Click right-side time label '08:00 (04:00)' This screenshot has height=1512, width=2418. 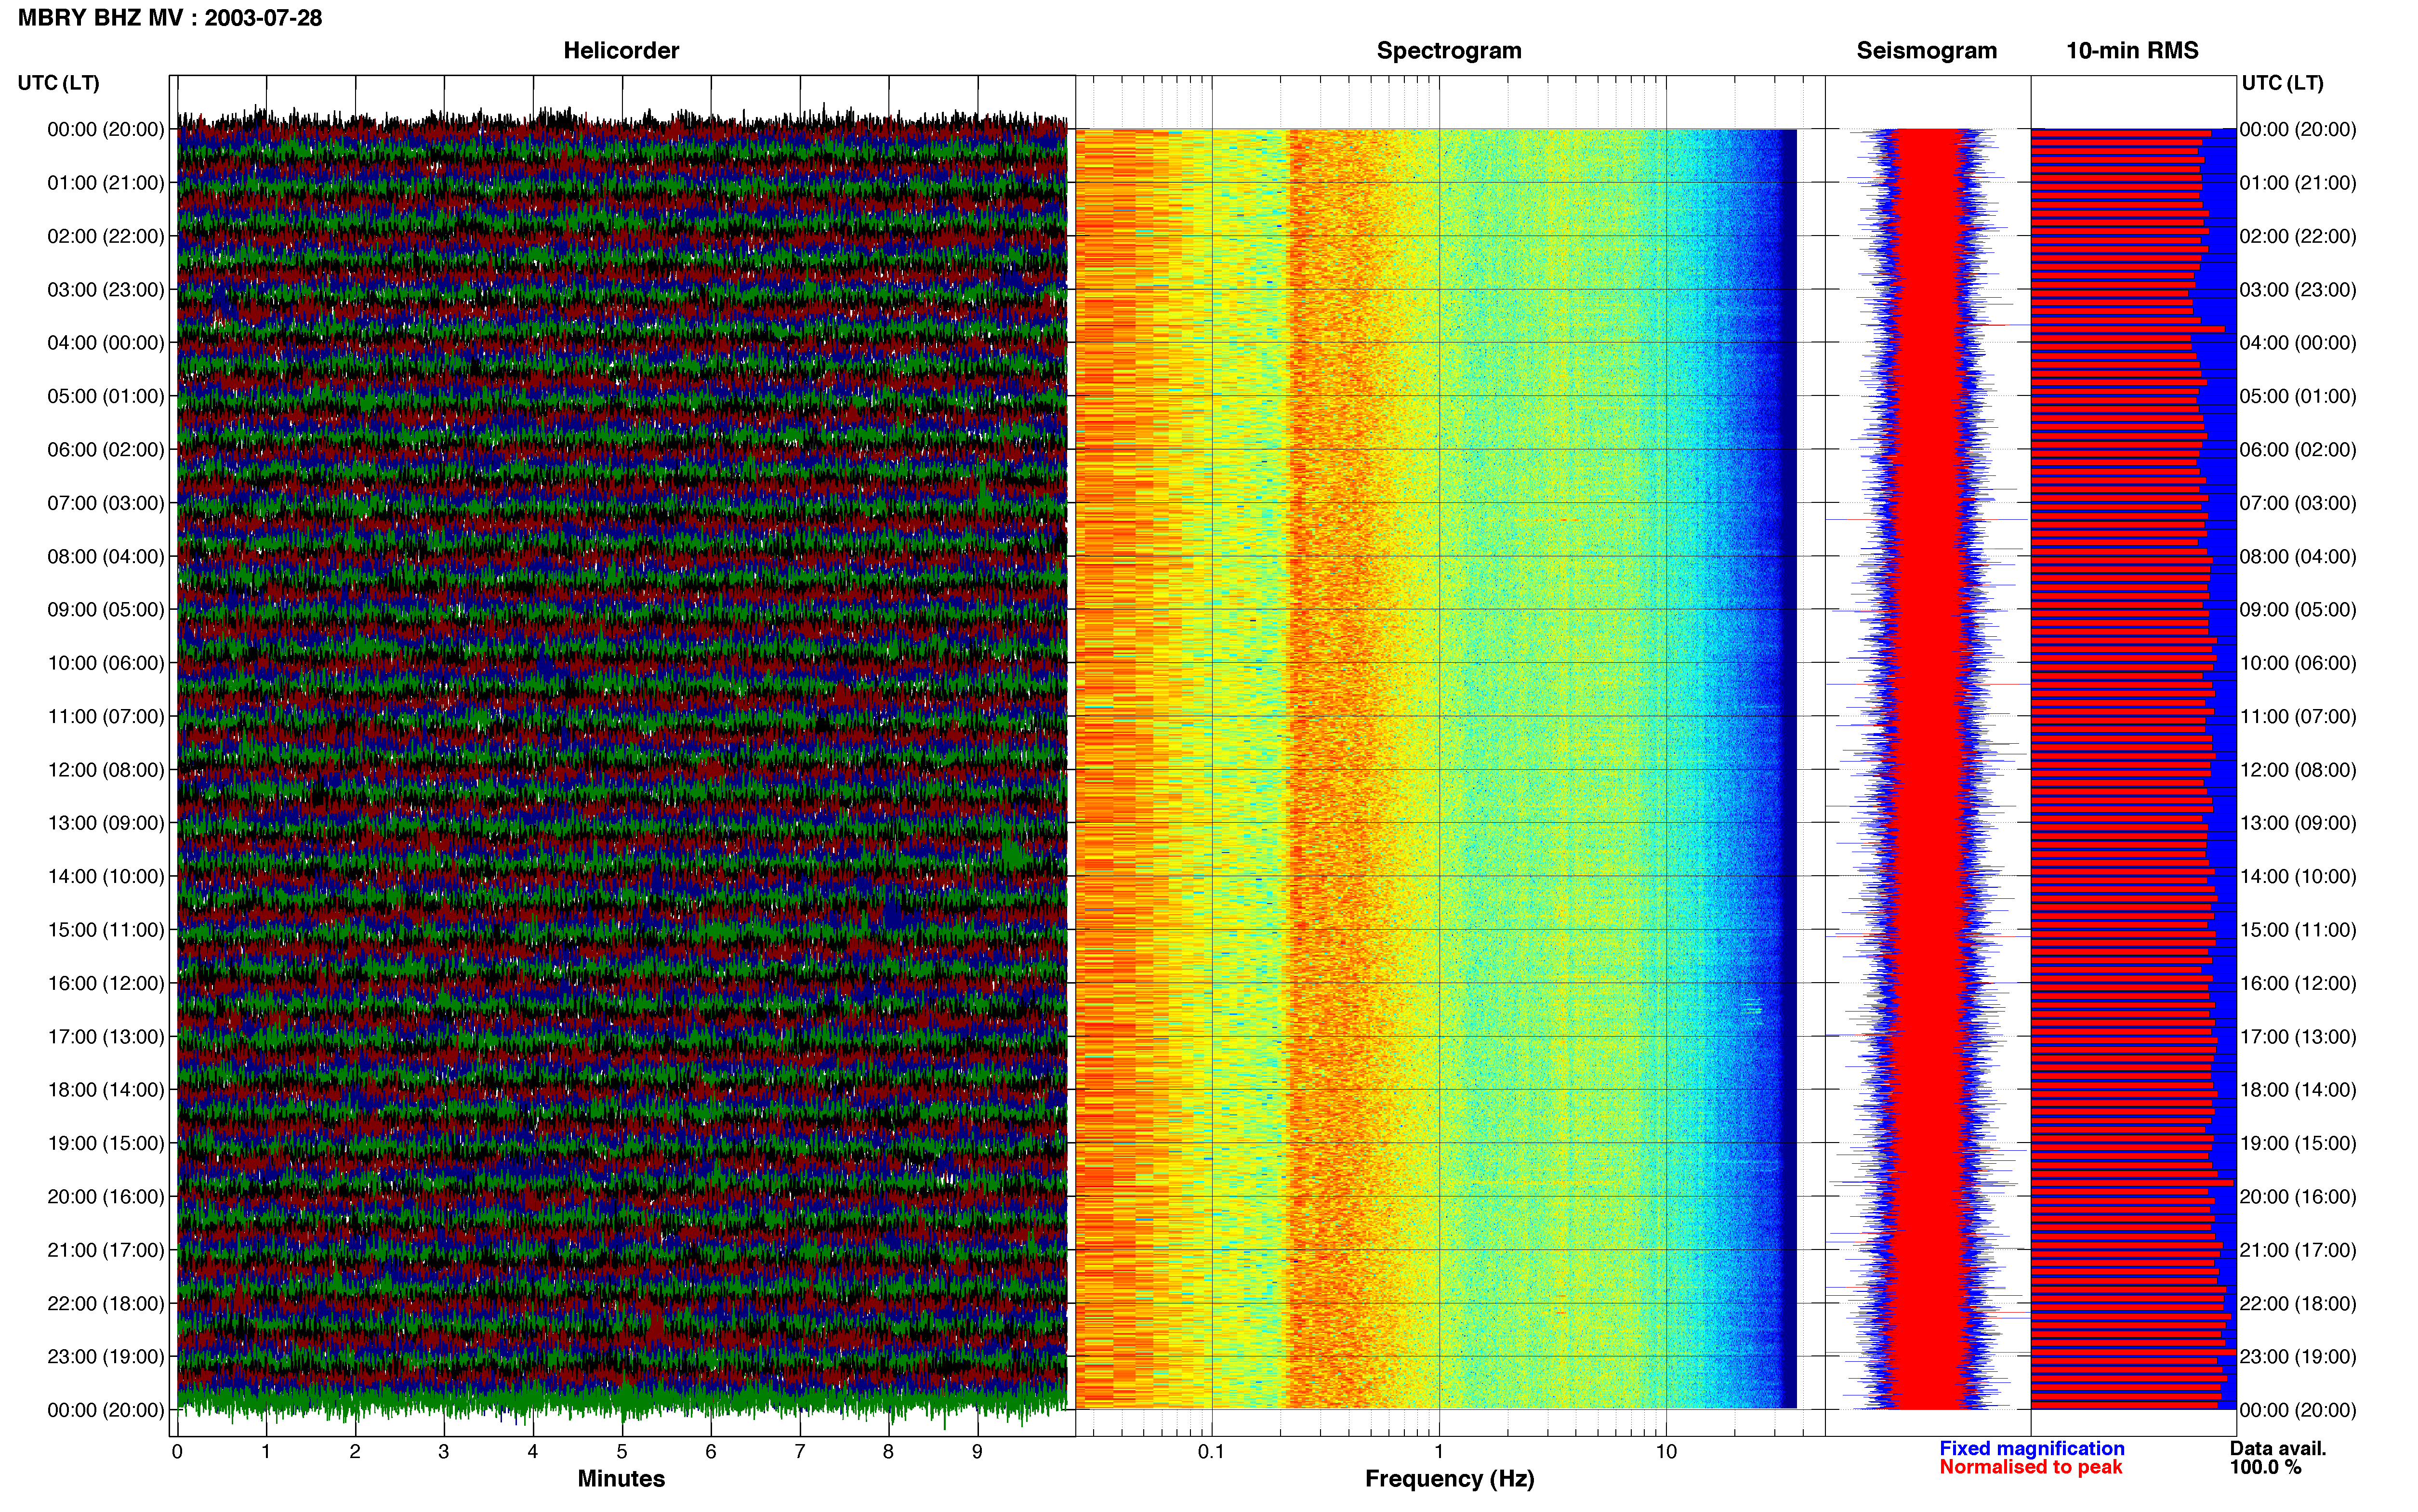[2298, 556]
